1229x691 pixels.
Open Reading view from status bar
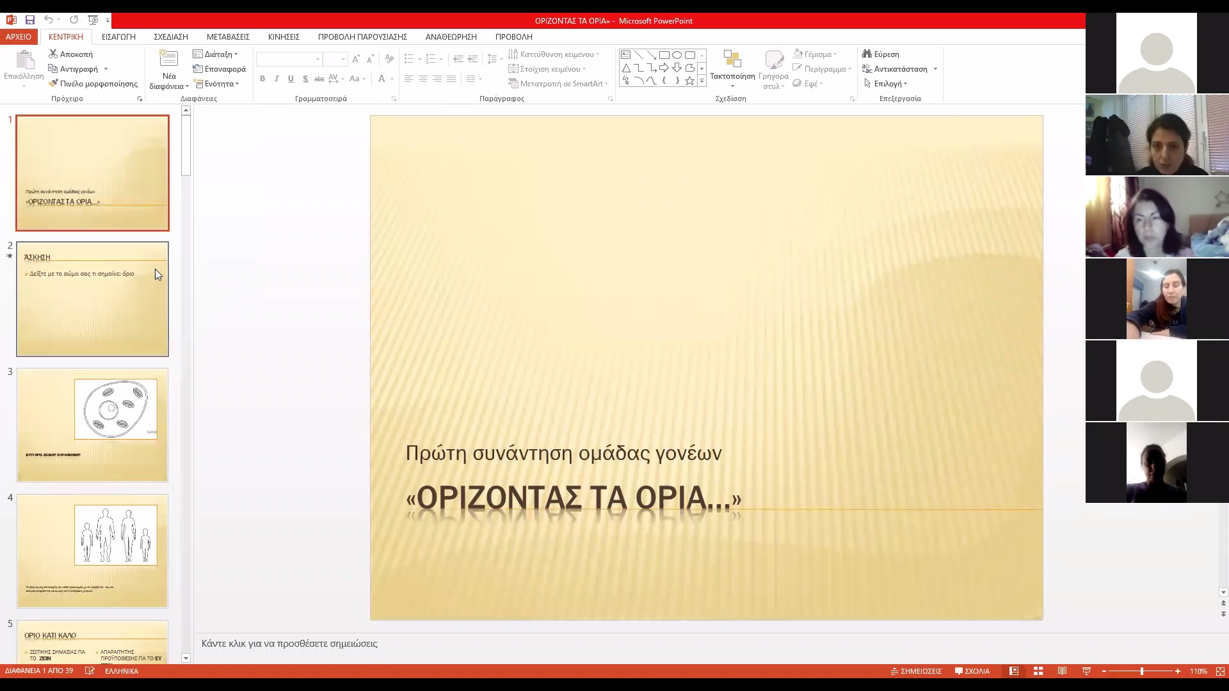(1062, 671)
